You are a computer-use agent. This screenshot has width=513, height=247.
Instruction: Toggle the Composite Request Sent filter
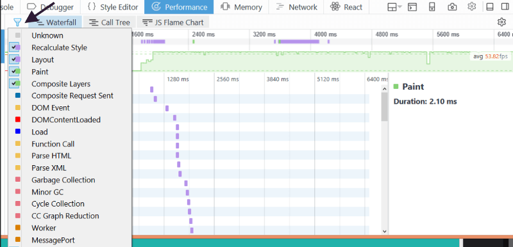coord(70,95)
